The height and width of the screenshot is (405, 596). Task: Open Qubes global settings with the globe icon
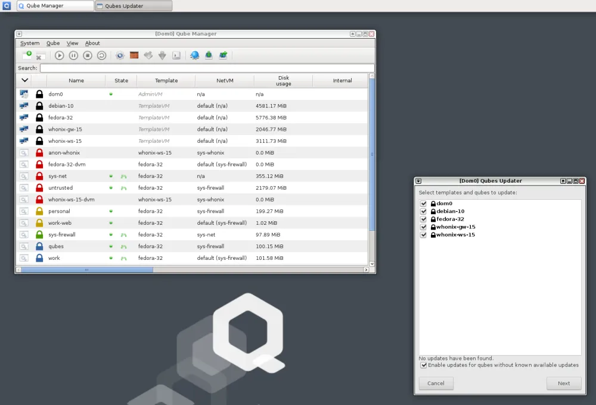pos(195,55)
